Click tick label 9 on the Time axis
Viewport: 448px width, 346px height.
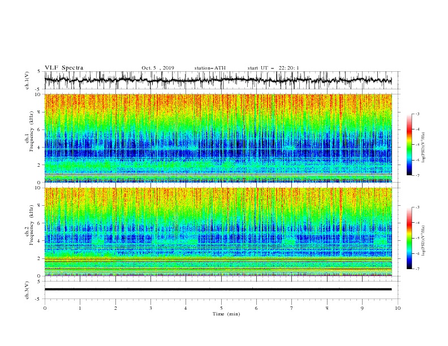click(x=362, y=308)
